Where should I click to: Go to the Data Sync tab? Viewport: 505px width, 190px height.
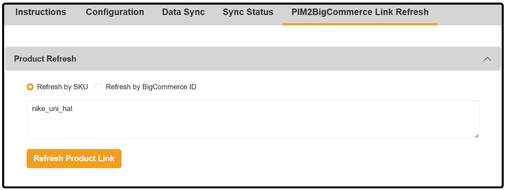click(x=183, y=12)
